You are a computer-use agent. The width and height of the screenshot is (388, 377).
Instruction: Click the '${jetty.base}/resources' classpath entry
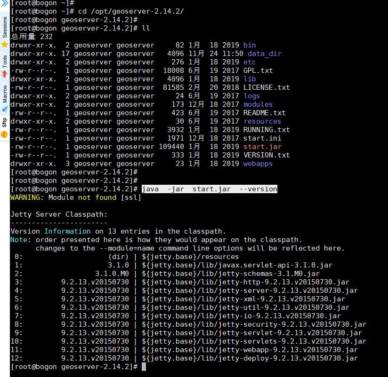190,257
